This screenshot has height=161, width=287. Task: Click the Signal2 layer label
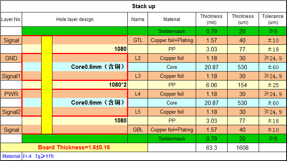point(11,112)
